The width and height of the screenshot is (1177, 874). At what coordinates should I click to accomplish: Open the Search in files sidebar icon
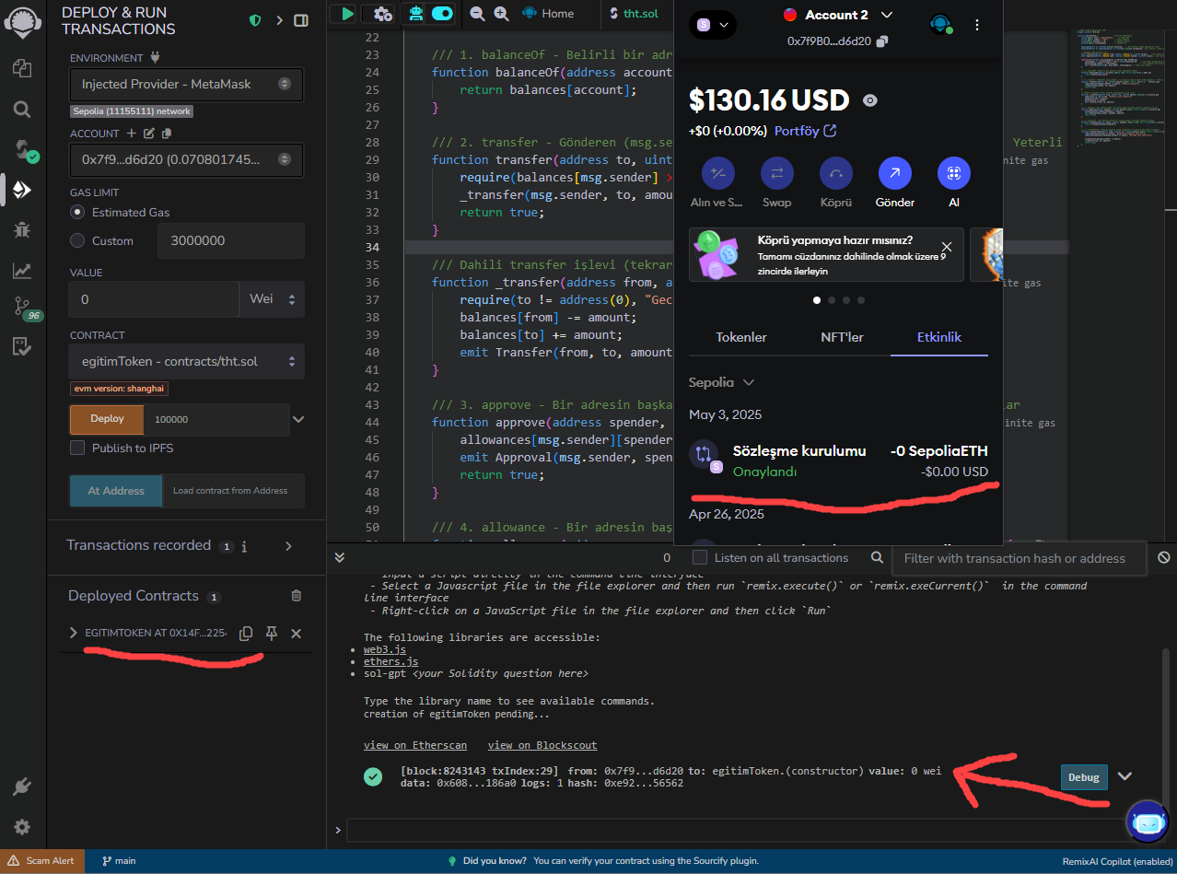pyautogui.click(x=22, y=110)
